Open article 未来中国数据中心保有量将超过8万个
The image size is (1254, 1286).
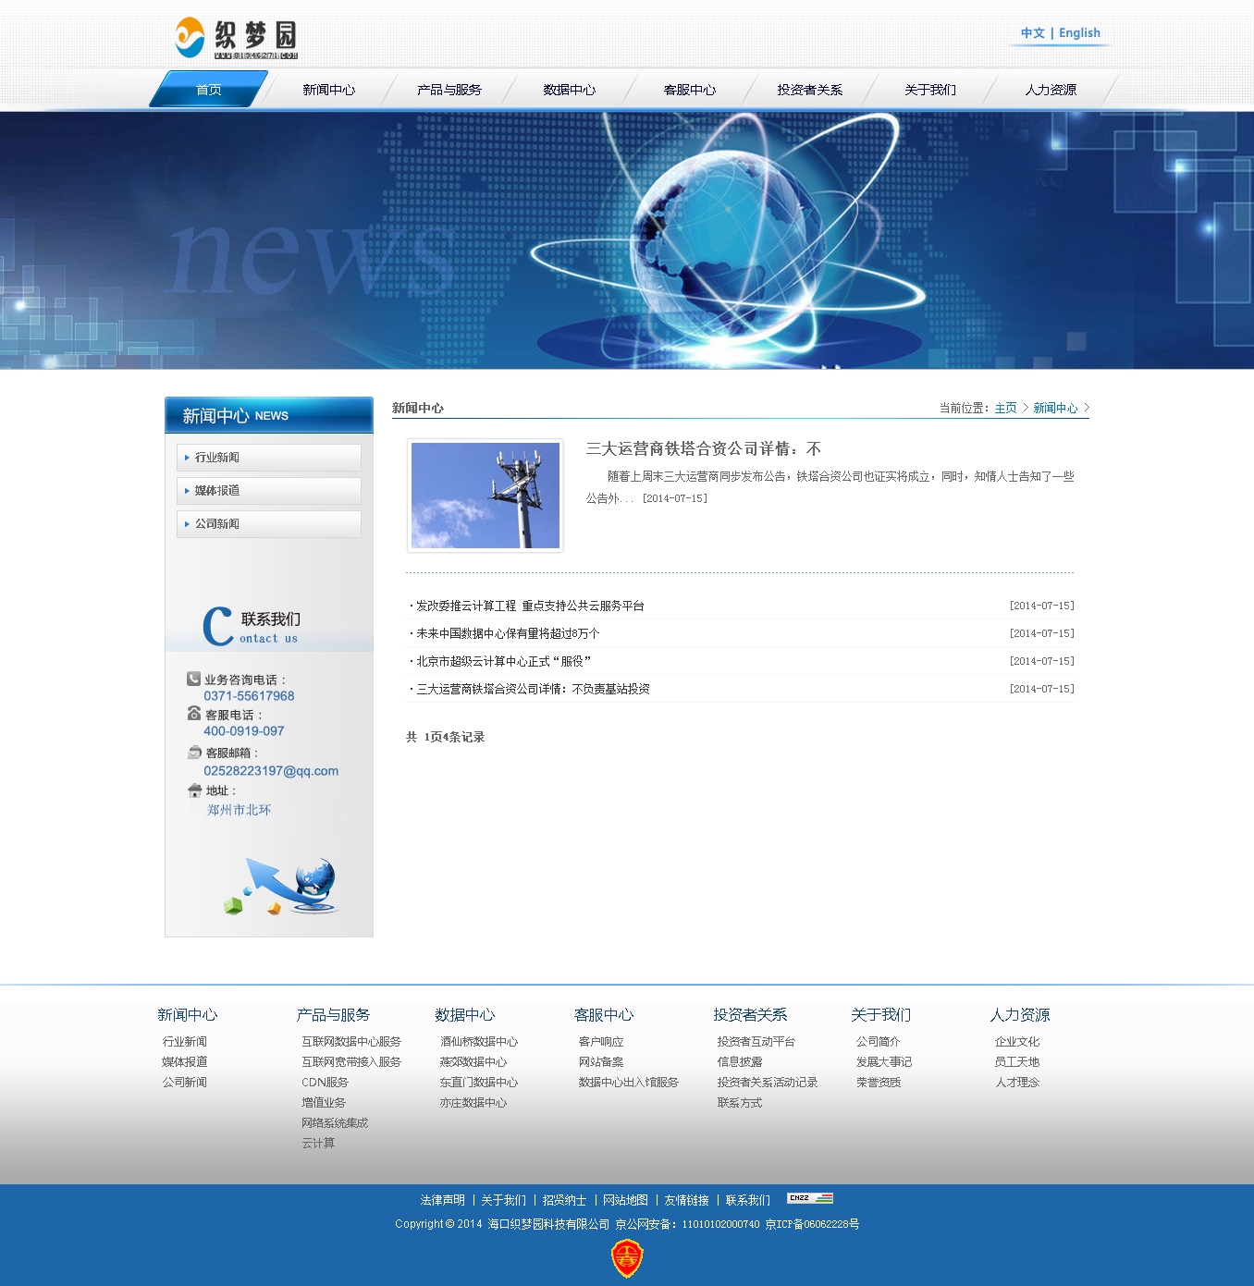click(508, 633)
